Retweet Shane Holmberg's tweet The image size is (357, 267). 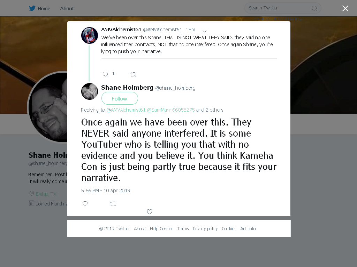coord(113,204)
